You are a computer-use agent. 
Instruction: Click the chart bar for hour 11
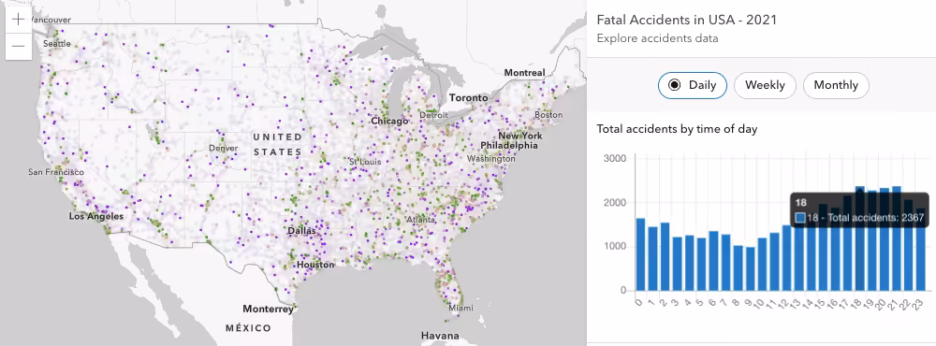[775, 262]
